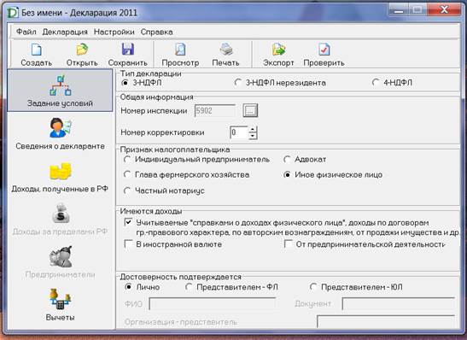Open the Файл menu
The image size is (467, 340).
pos(26,32)
